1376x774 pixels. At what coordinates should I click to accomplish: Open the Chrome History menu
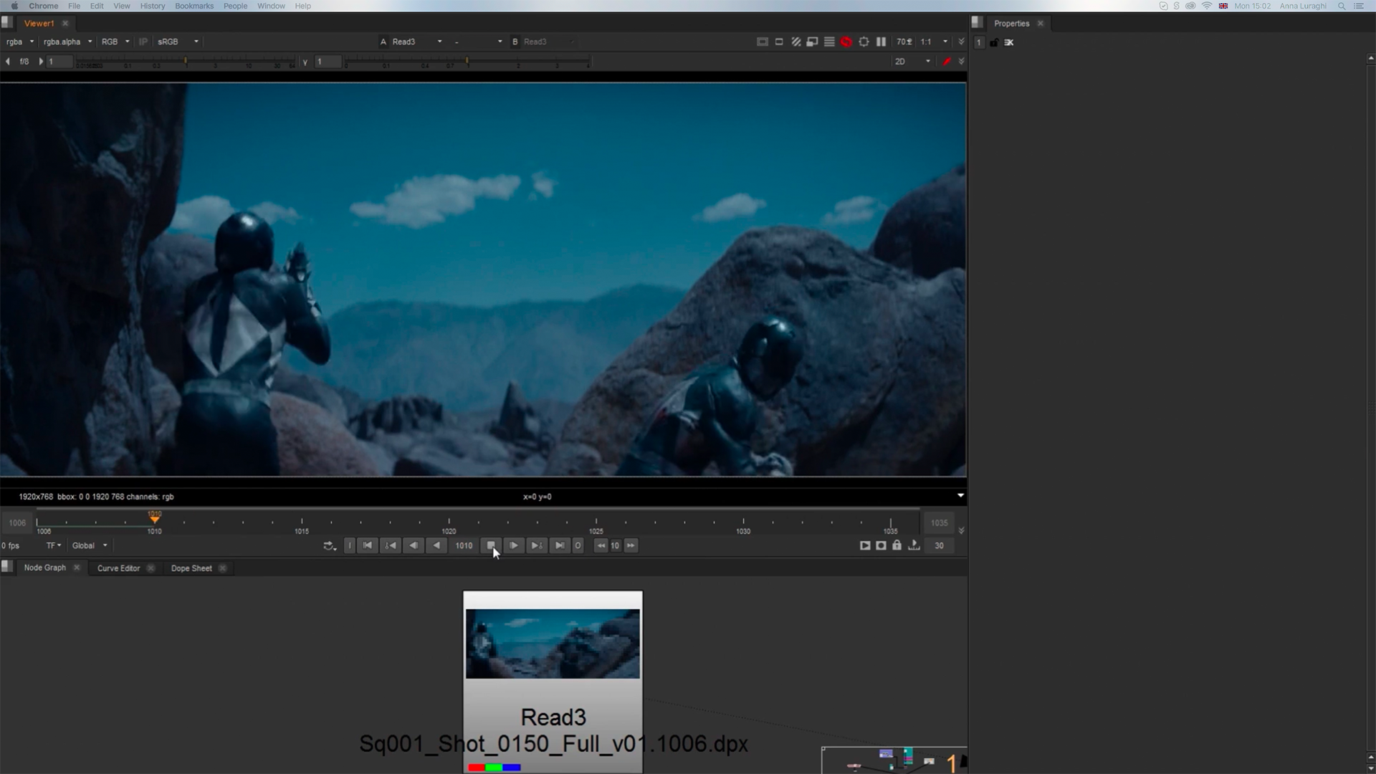click(x=152, y=6)
